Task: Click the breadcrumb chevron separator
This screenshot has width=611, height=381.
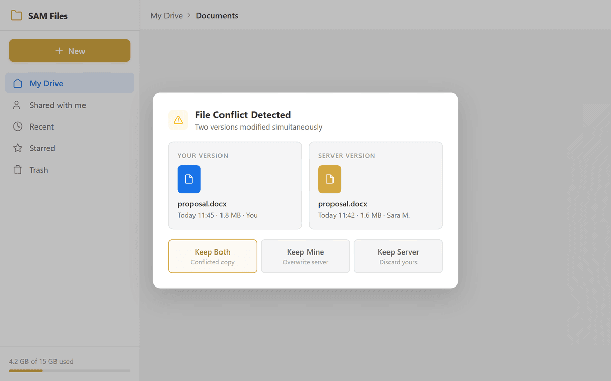Action: [189, 16]
